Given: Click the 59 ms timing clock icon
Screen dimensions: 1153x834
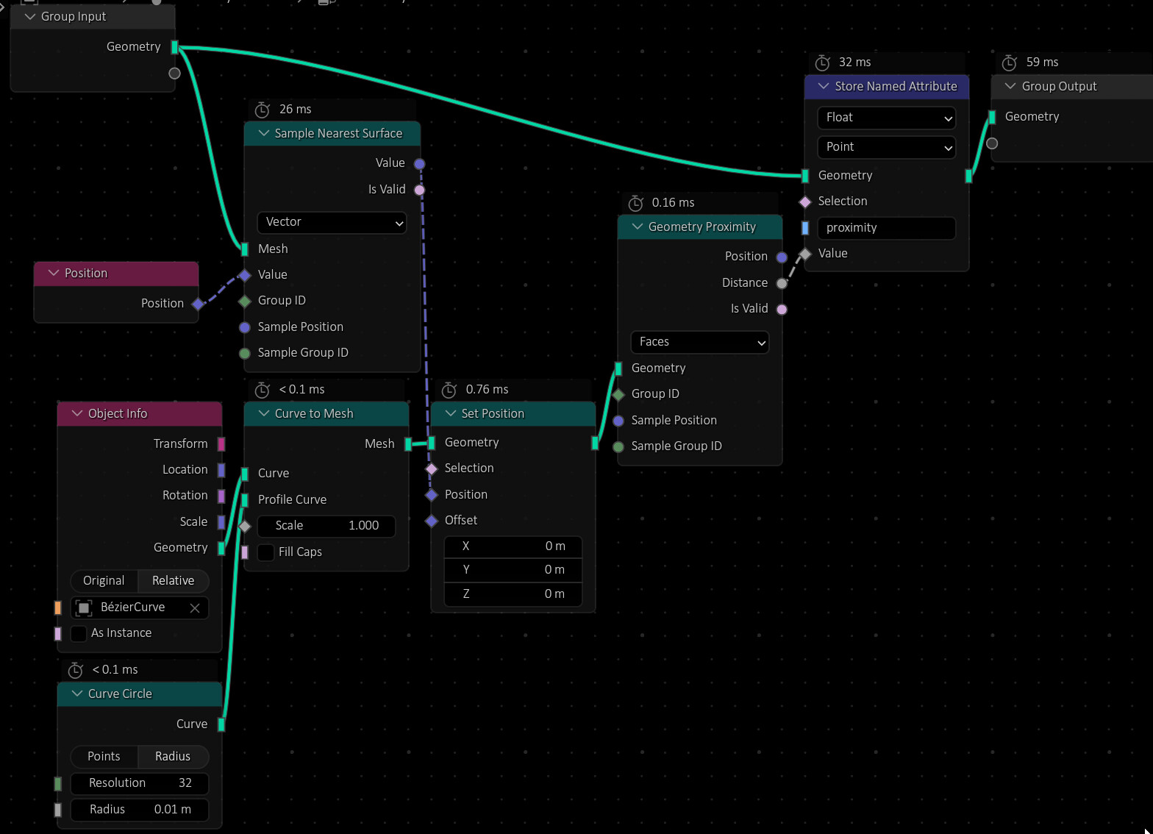Looking at the screenshot, I should 1010,63.
